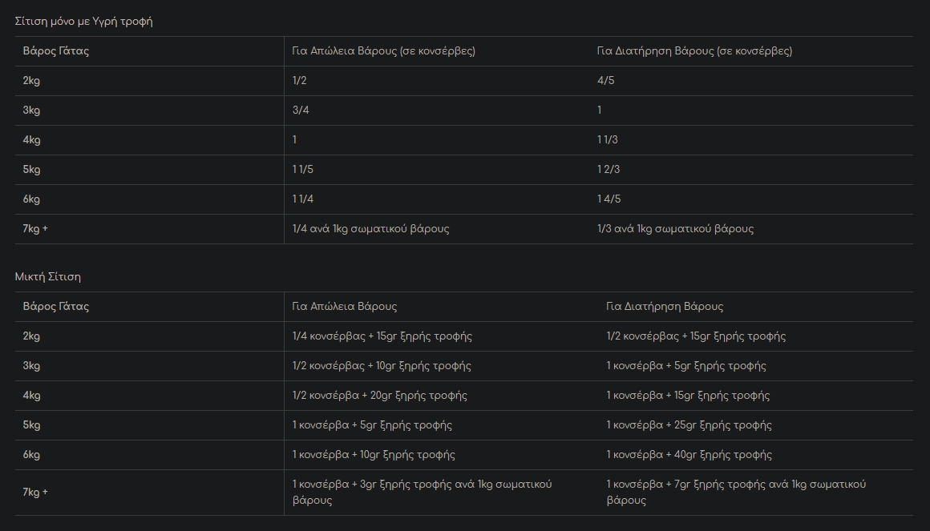
Task: Click the "Σίτιση μόνο με Υγρή τροφή" heading
Action: coord(83,22)
